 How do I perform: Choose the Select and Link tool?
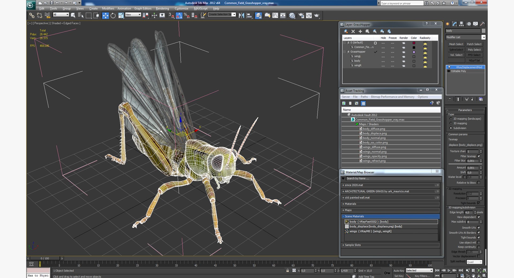click(32, 16)
